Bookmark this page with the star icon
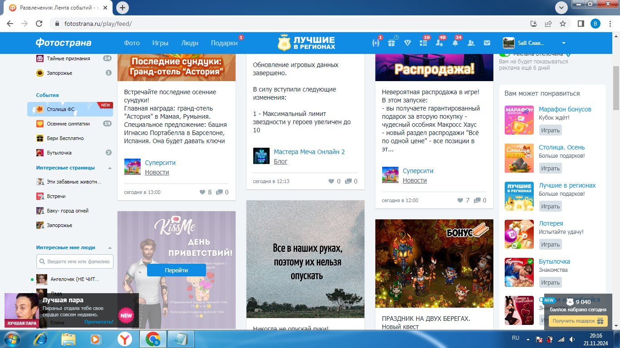Viewport: 620px width, 348px height. point(563,24)
